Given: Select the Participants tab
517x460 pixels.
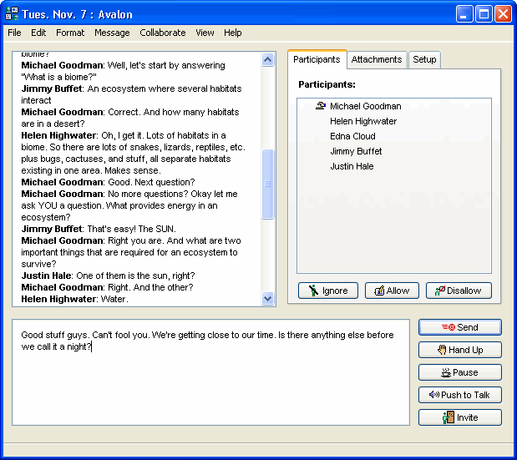Looking at the screenshot, I should pyautogui.click(x=317, y=59).
